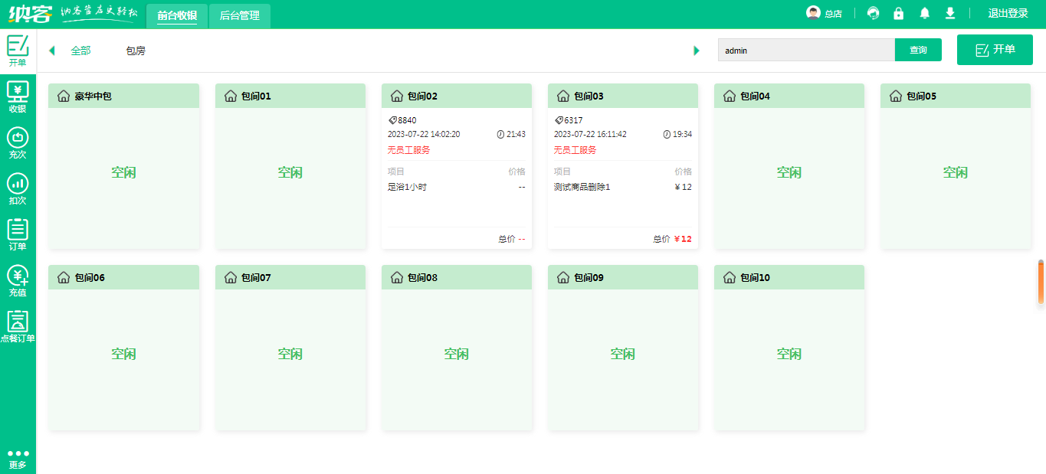Click the lock screen icon in header

pos(899,14)
